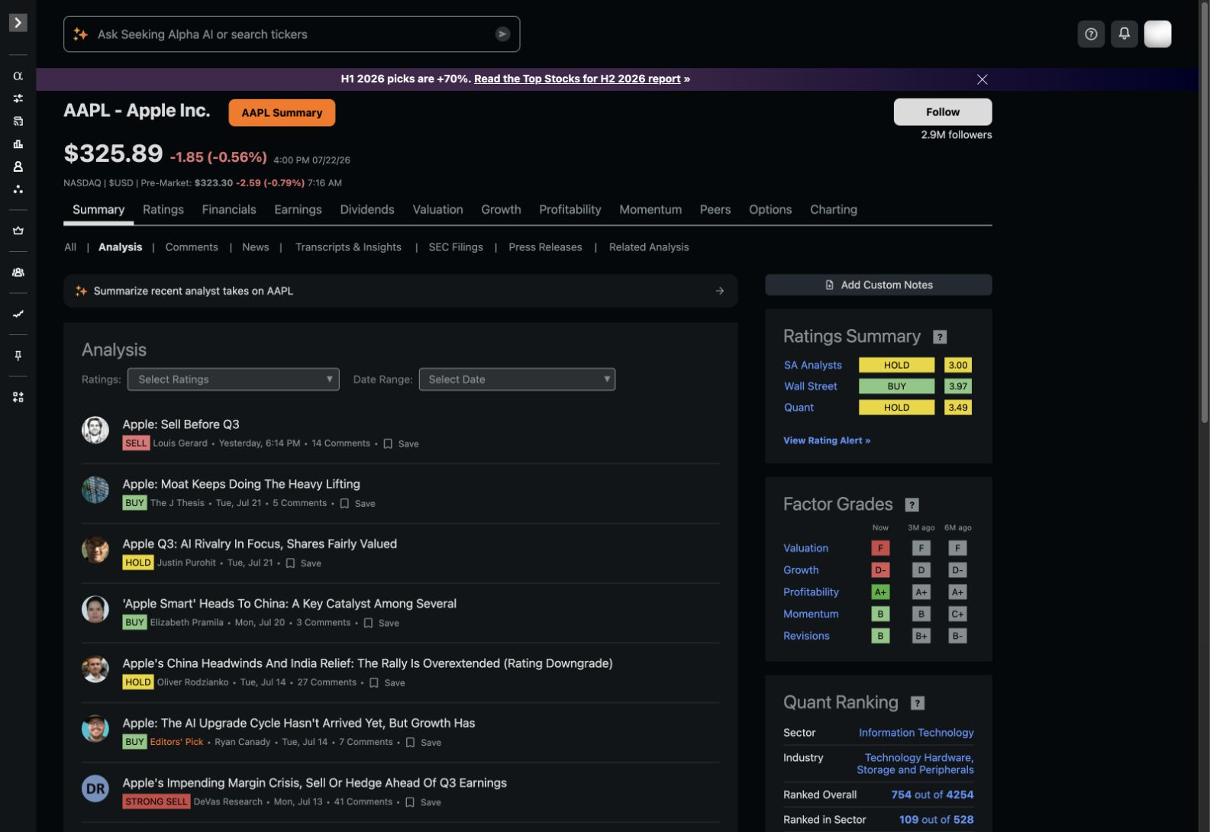Click the page vertical scrollbar
The height and width of the screenshot is (832, 1210).
click(1205, 212)
